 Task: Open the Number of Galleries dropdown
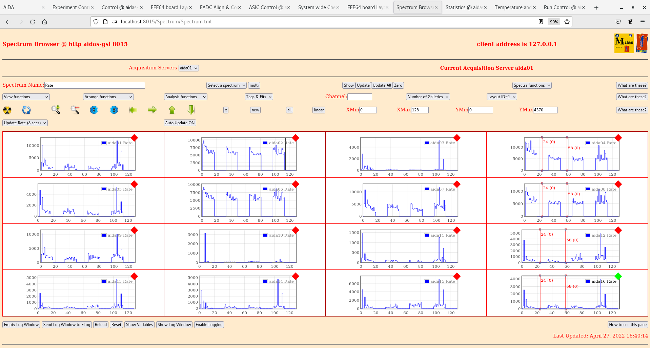(428, 97)
